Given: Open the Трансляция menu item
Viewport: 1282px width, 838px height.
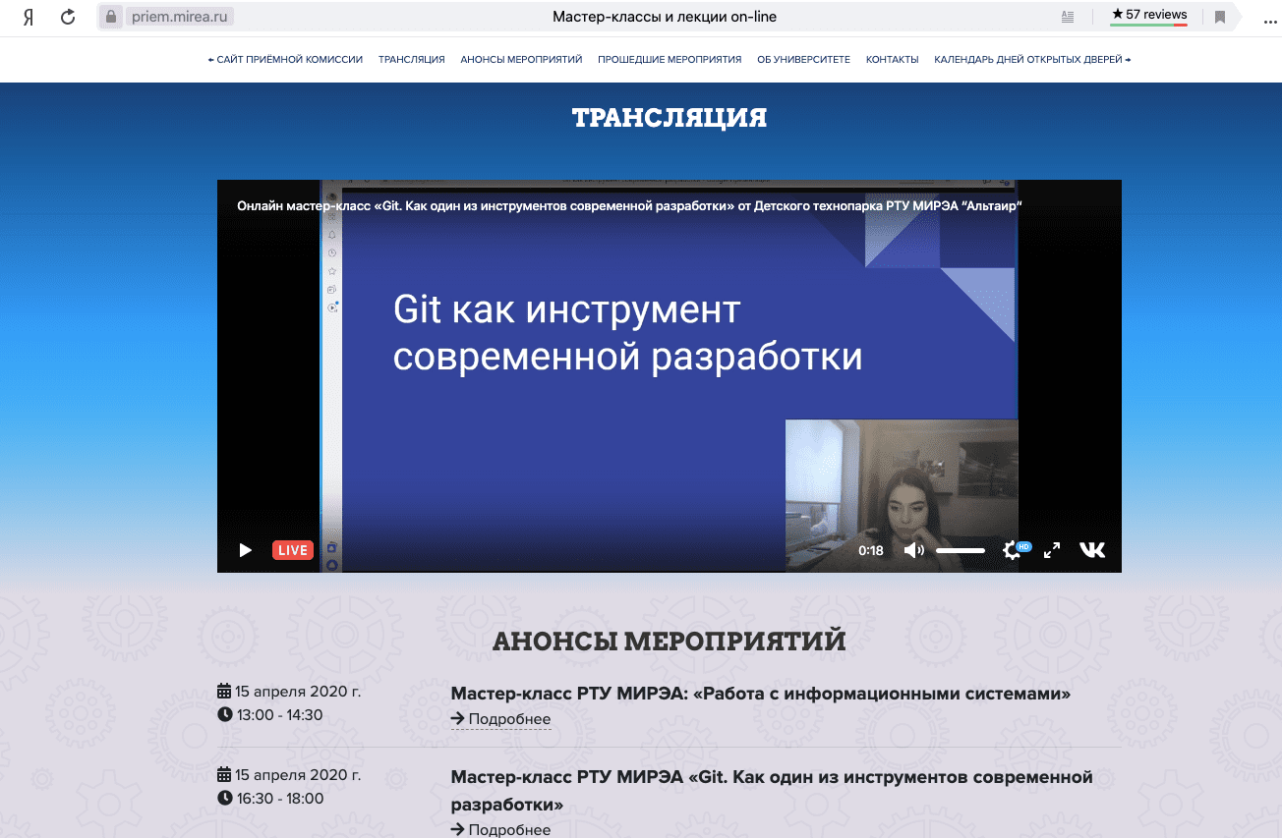Looking at the screenshot, I should point(411,60).
